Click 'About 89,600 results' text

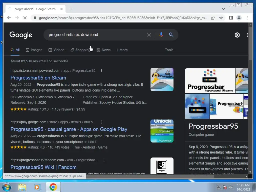click(39, 61)
